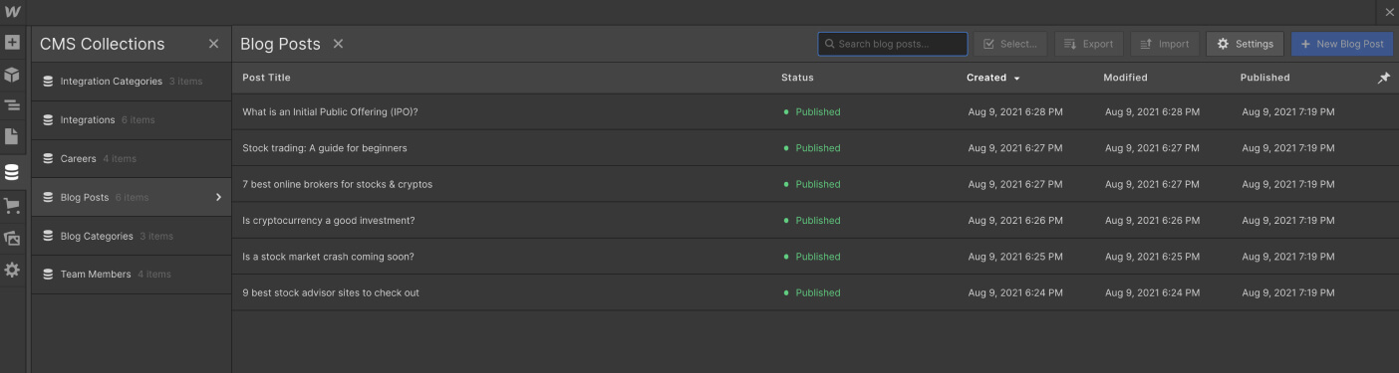Open '9 best stock advisor sites' post

[x=331, y=293]
